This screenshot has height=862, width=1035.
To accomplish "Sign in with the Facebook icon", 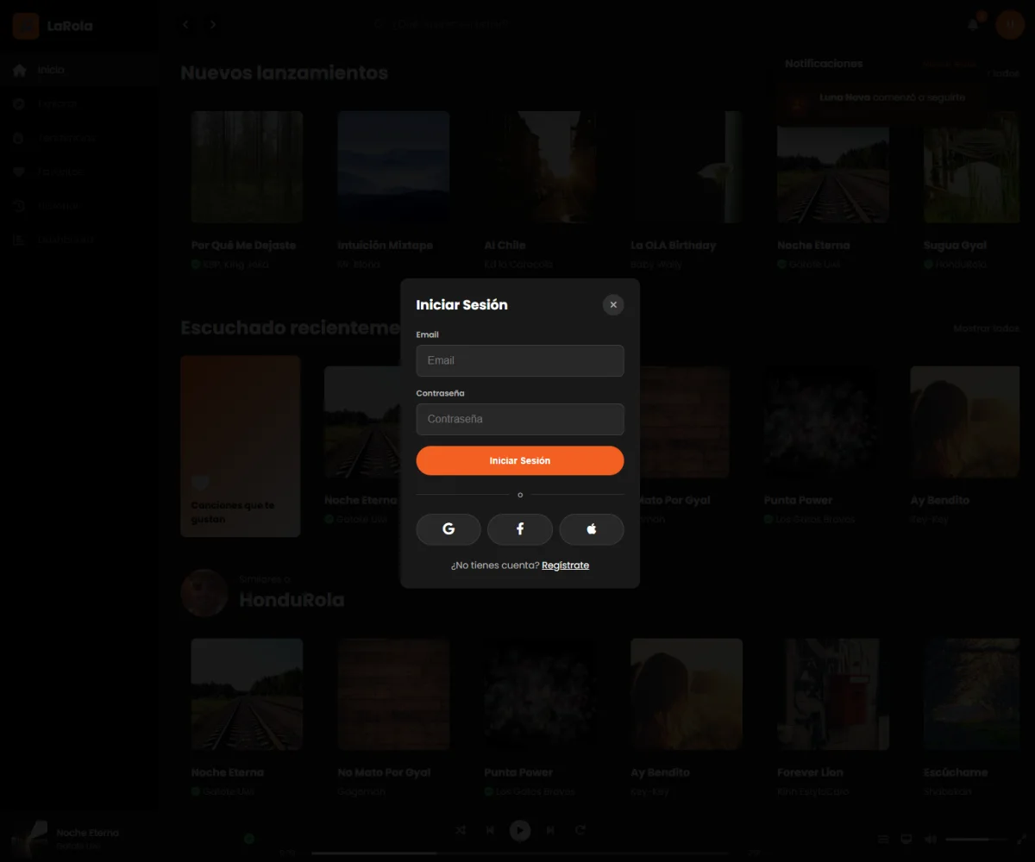I will coord(520,529).
